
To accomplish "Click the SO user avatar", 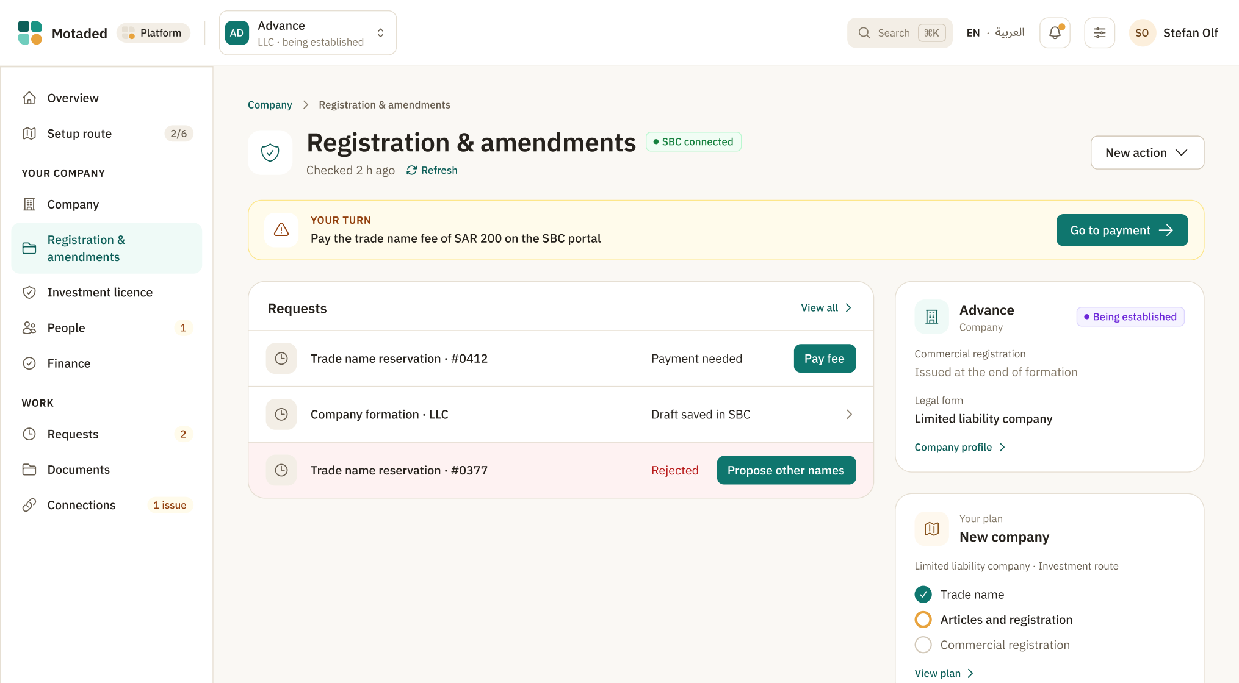I will (x=1142, y=33).
